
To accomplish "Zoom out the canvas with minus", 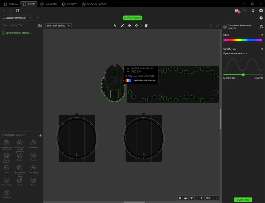I will pyautogui.click(x=197, y=198).
